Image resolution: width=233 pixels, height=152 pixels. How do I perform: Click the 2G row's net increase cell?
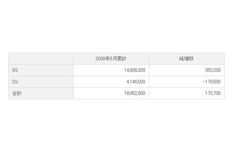click(x=187, y=82)
